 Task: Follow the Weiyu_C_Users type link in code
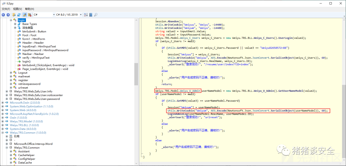[x=190, y=38]
